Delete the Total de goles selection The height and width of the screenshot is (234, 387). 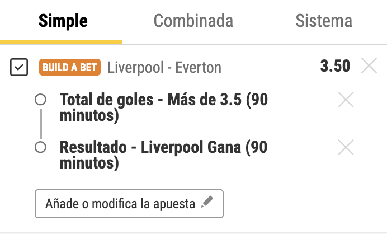click(346, 101)
